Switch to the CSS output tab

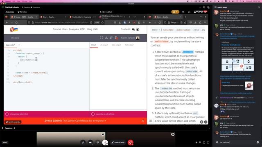(x=116, y=45)
